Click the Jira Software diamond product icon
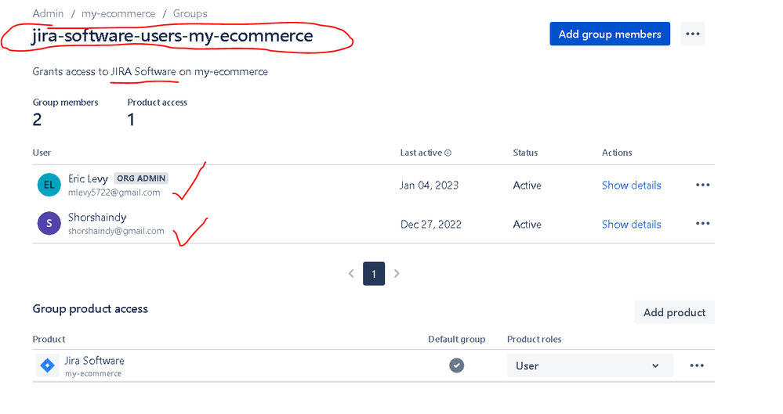 point(48,365)
